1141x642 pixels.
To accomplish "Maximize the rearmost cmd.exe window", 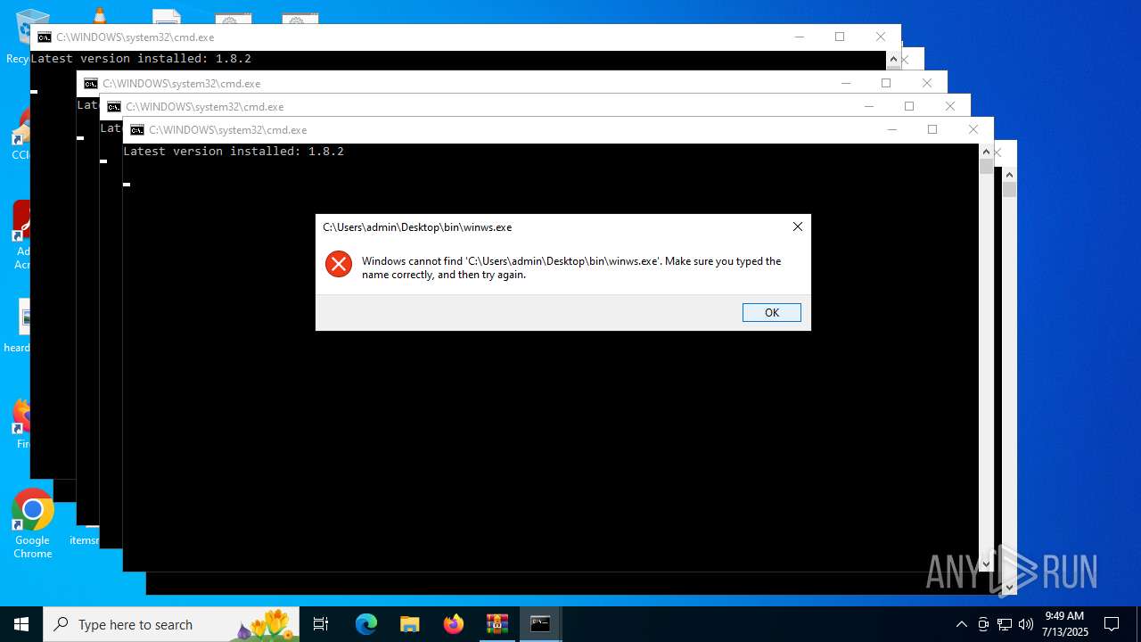I will coord(840,37).
